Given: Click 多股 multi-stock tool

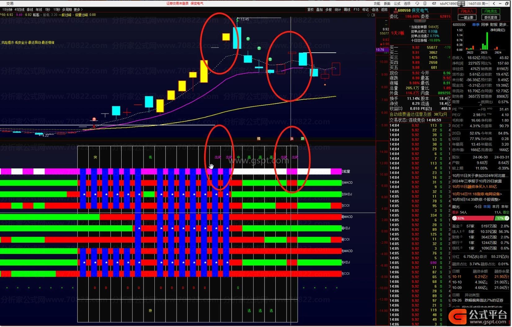Looking at the screenshot, I should 329,10.
